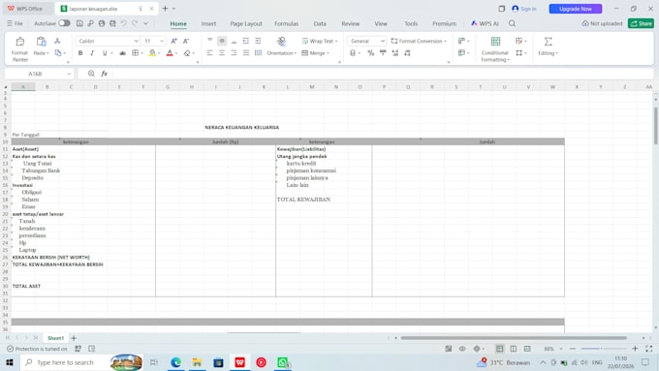
Task: Click the Share button
Action: point(641,23)
